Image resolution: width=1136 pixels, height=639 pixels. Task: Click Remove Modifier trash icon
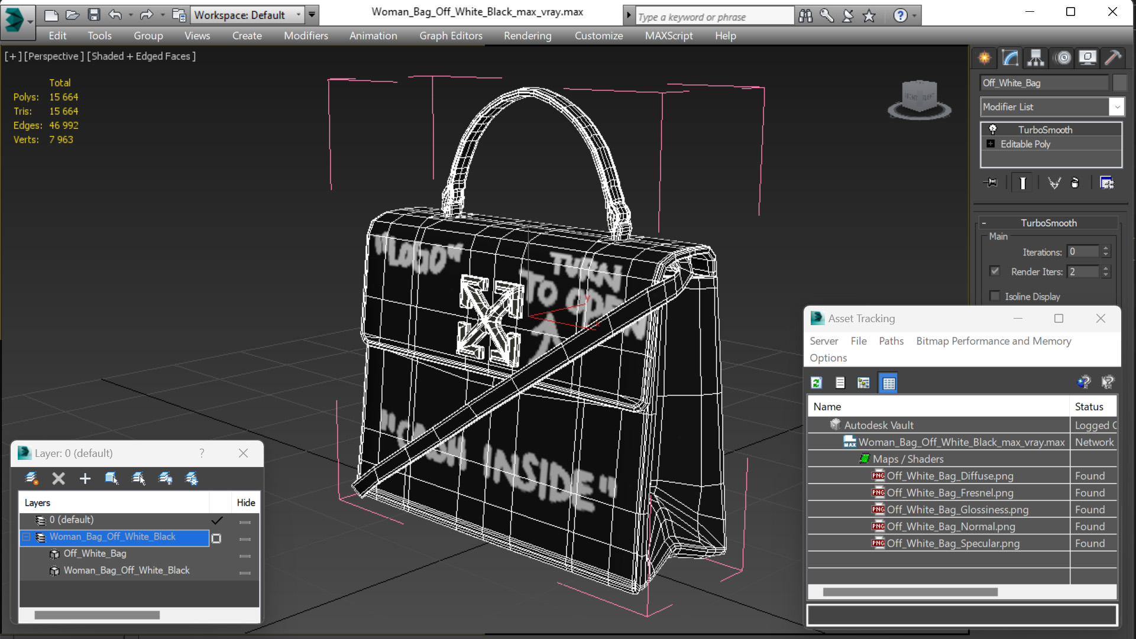(x=1075, y=183)
